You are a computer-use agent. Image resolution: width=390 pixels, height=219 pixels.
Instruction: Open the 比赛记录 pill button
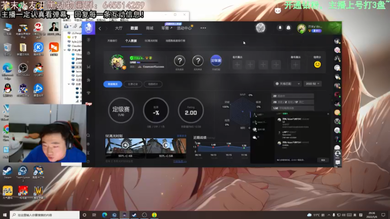click(x=133, y=84)
